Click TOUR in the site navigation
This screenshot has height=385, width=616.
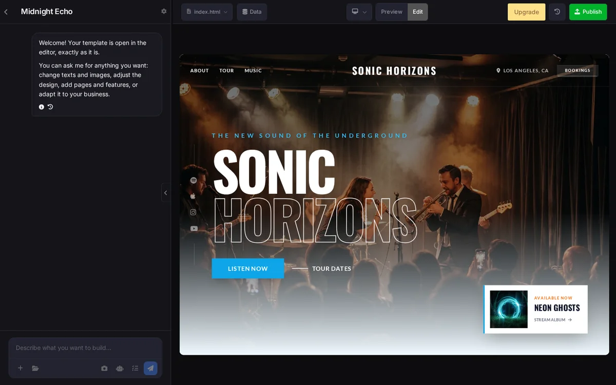pos(226,70)
